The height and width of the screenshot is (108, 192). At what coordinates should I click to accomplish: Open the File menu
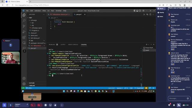27,11
